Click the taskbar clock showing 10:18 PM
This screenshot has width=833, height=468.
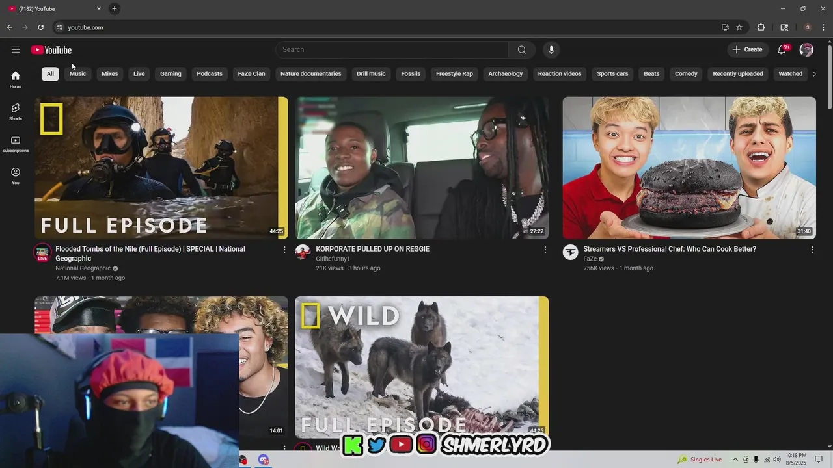(x=796, y=460)
